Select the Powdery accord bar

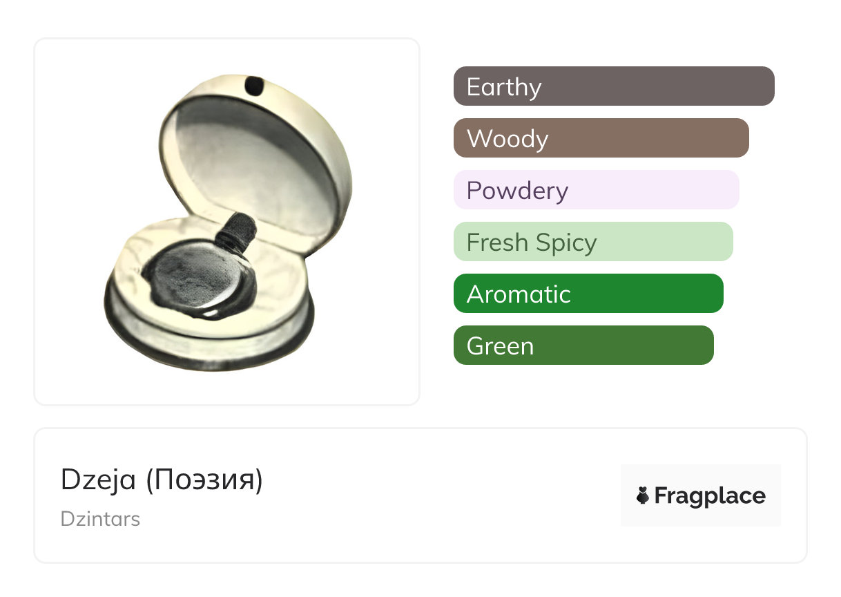point(596,190)
